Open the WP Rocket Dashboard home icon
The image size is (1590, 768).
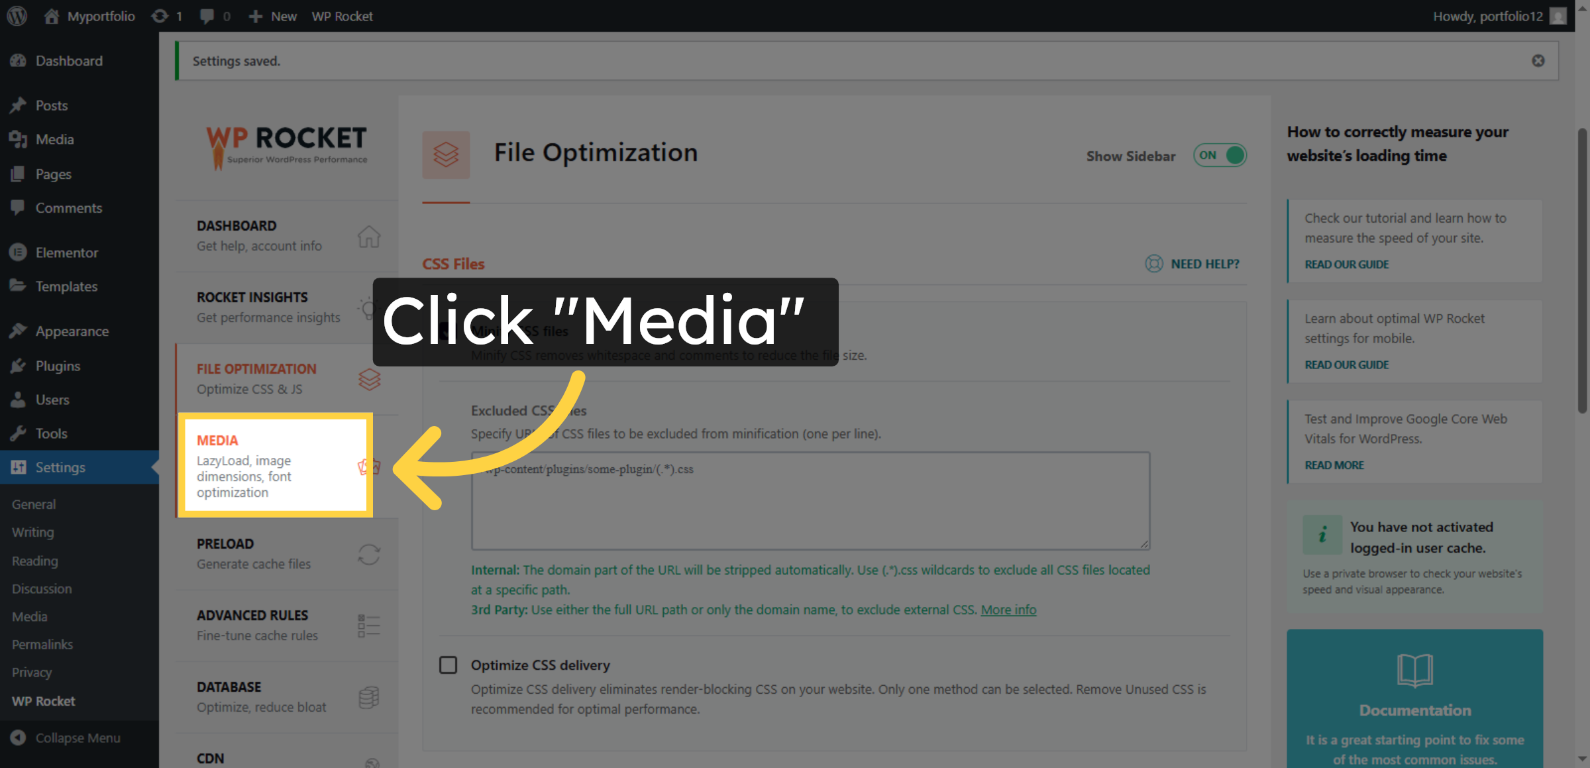[x=369, y=236]
